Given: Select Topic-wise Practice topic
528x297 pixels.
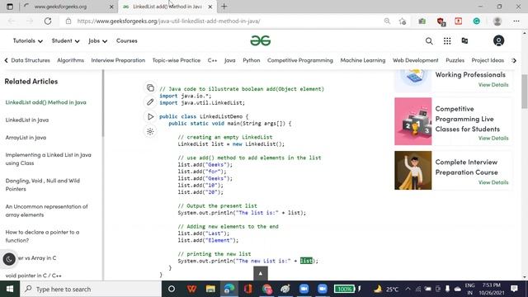Looking at the screenshot, I should click(176, 60).
